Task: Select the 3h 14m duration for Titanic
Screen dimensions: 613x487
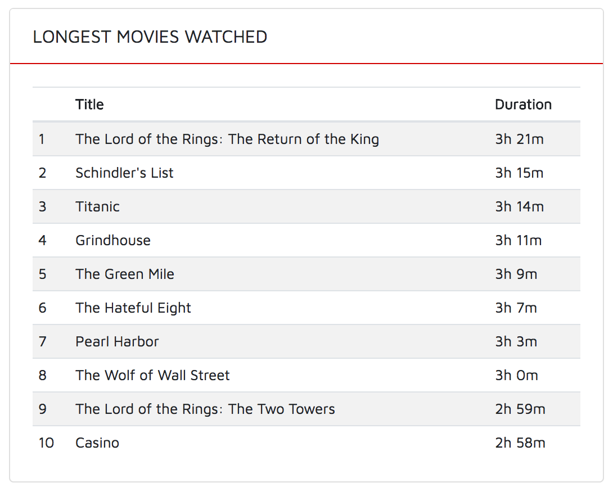Action: 519,206
